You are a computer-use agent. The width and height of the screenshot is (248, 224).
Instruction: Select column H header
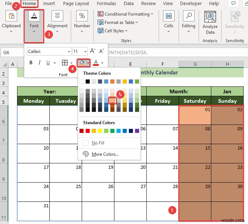point(227,64)
